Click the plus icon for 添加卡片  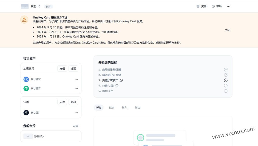(x=28, y=136)
